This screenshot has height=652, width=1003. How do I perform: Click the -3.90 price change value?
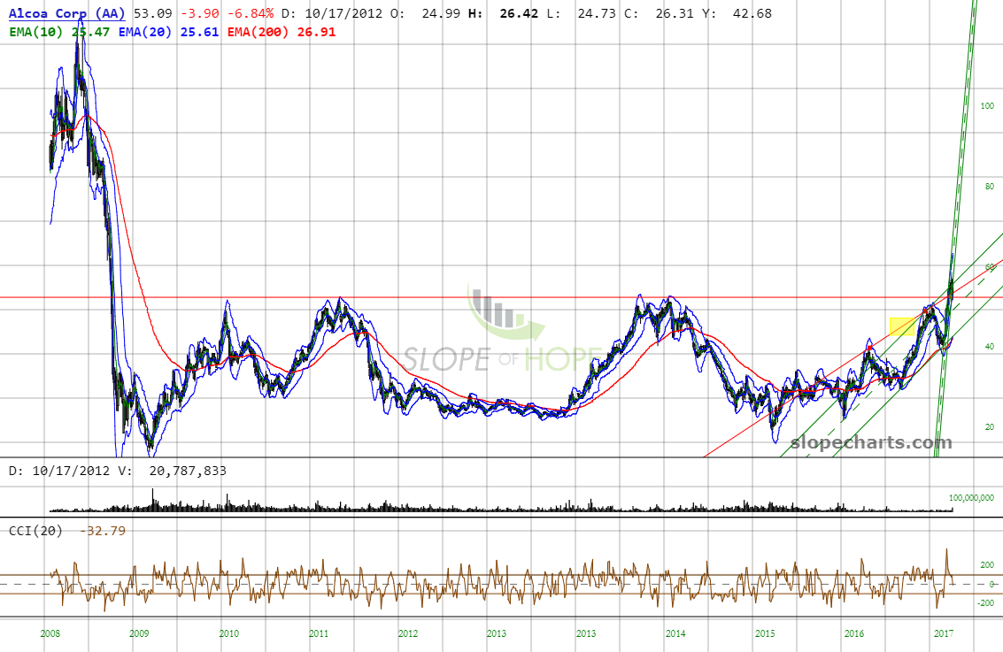(200, 13)
